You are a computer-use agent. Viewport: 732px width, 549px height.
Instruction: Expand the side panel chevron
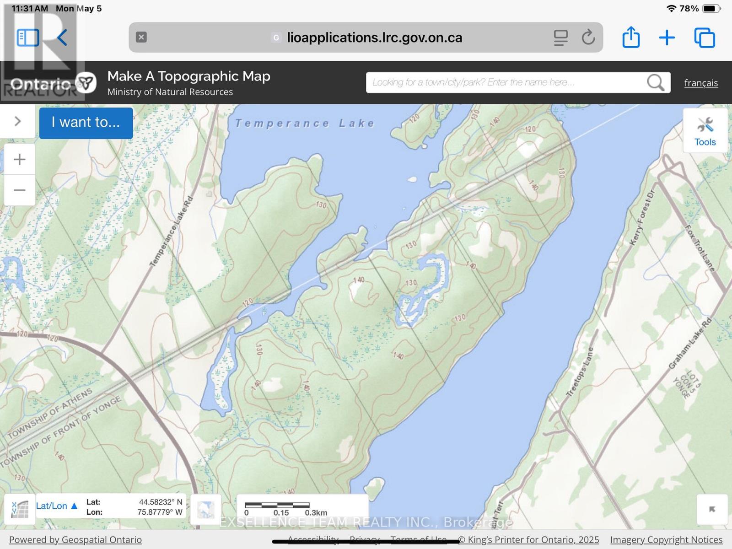point(18,121)
